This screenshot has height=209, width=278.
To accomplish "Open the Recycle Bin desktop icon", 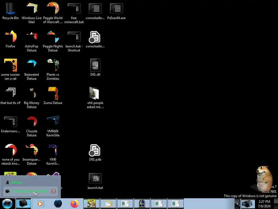I will tap(11, 11).
